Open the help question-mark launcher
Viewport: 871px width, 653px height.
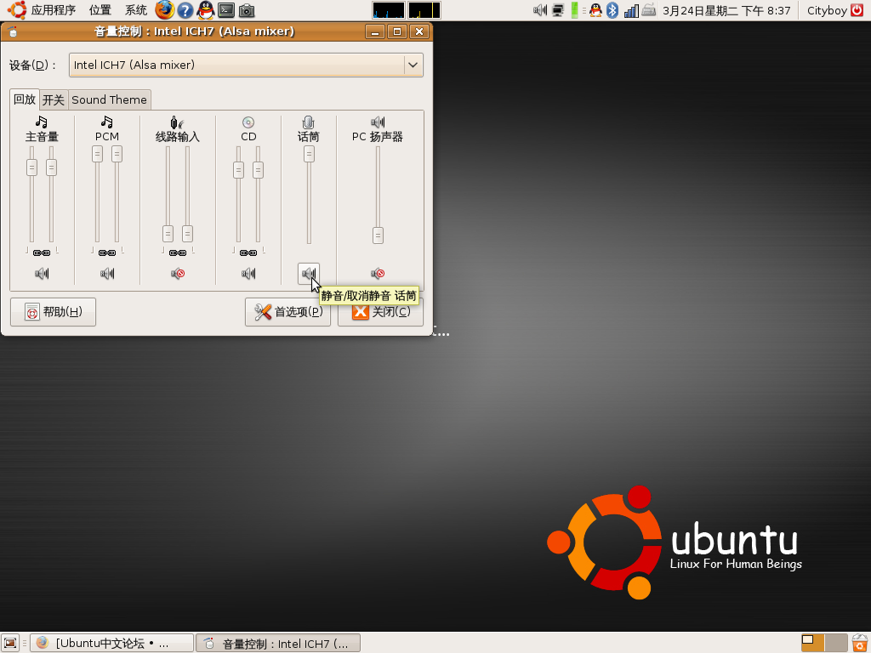coord(185,10)
